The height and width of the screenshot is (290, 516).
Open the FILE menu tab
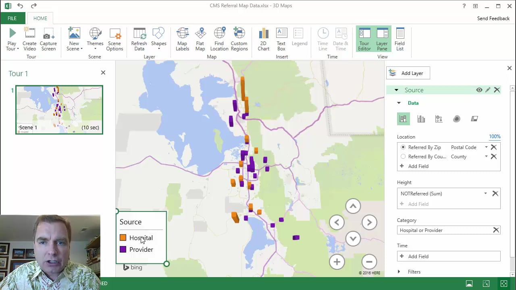tap(12, 19)
